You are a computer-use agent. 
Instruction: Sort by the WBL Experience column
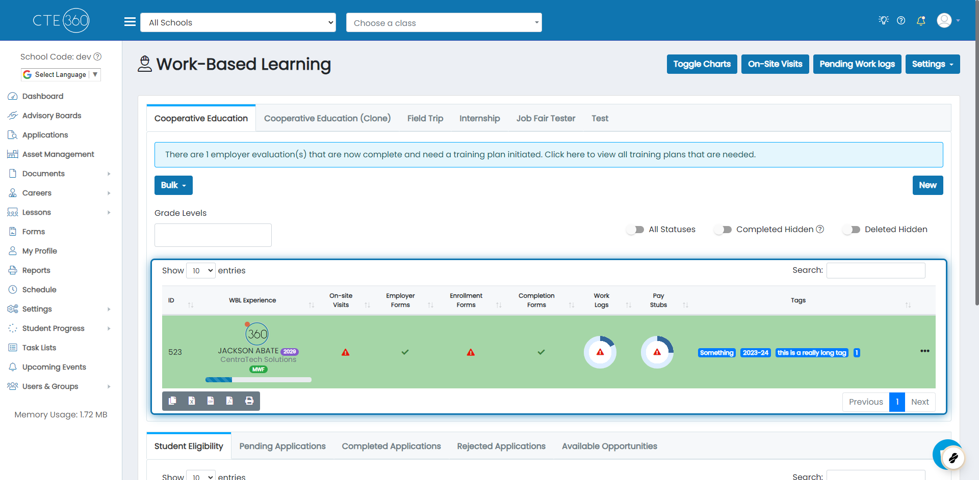(x=259, y=300)
